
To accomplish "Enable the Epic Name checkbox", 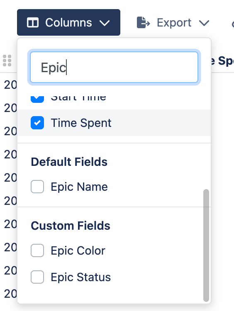I will pos(37,187).
